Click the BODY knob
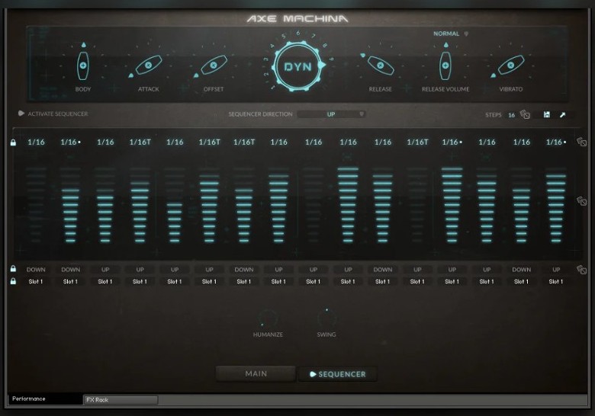The height and width of the screenshot is (416, 595). 82,66
